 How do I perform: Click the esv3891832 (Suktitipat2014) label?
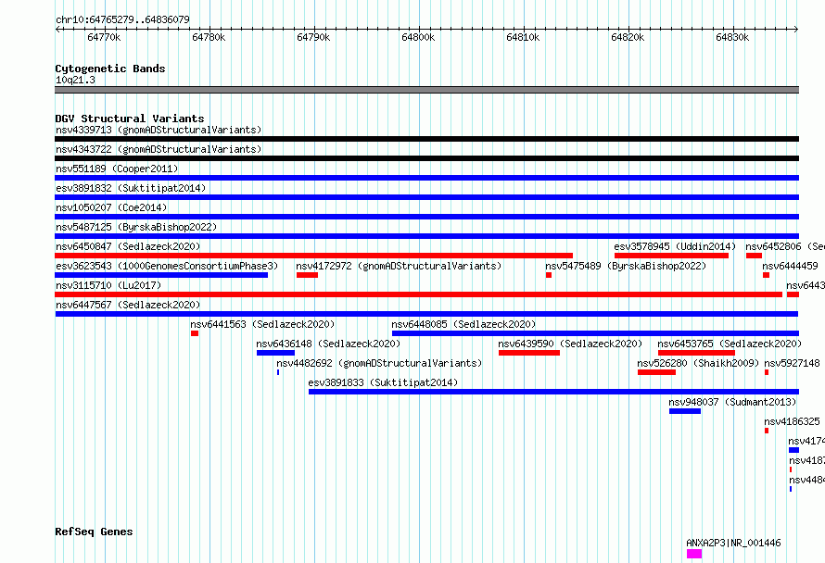coord(131,188)
